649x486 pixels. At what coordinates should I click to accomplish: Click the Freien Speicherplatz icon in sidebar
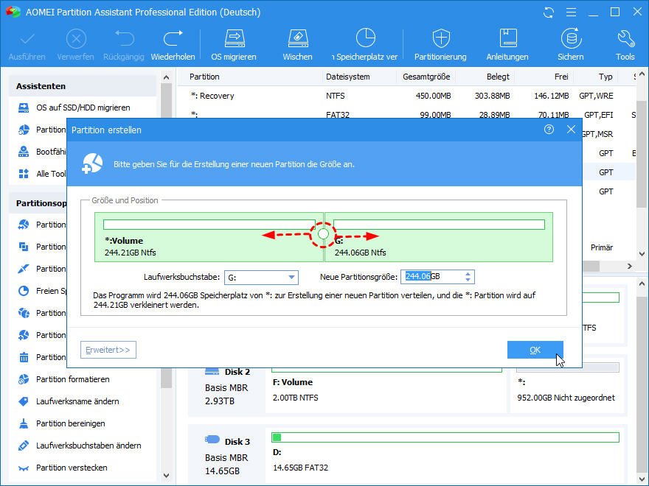coord(24,291)
